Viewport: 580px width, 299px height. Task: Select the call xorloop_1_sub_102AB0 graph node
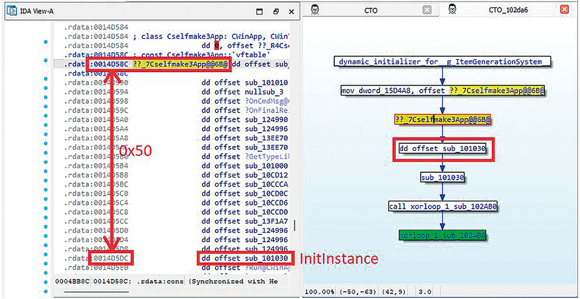click(442, 206)
